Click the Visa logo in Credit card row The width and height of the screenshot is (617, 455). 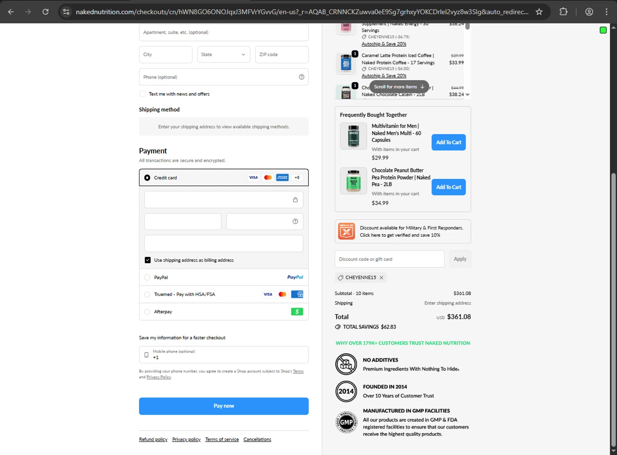(253, 178)
